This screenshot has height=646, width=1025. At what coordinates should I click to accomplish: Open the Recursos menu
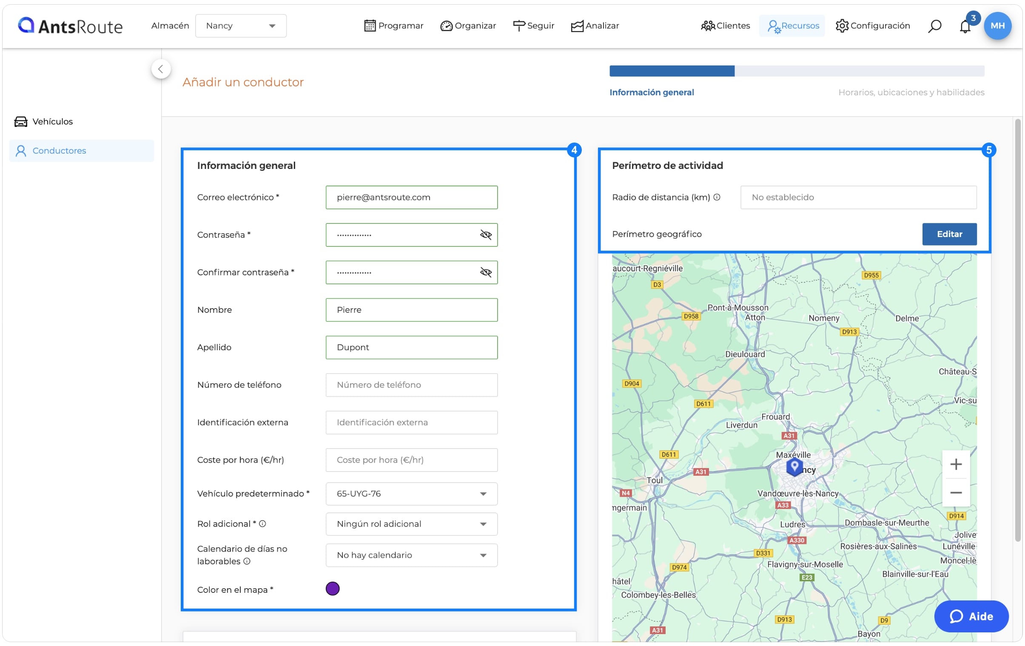coord(792,26)
